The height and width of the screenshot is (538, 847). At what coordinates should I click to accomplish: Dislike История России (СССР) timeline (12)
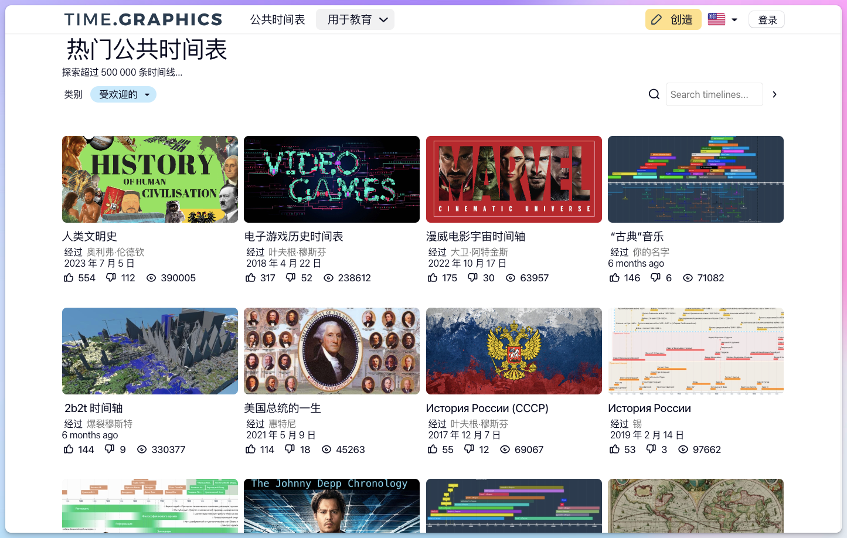coord(469,450)
